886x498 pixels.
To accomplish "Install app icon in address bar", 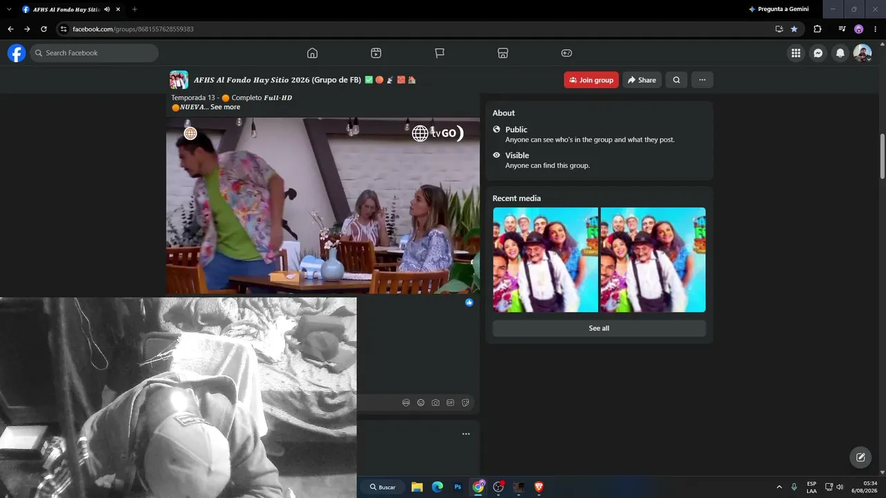I will pyautogui.click(x=779, y=29).
